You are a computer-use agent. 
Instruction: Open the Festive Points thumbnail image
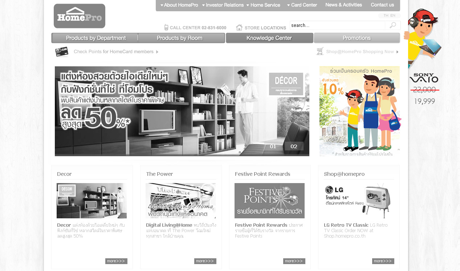269,201
